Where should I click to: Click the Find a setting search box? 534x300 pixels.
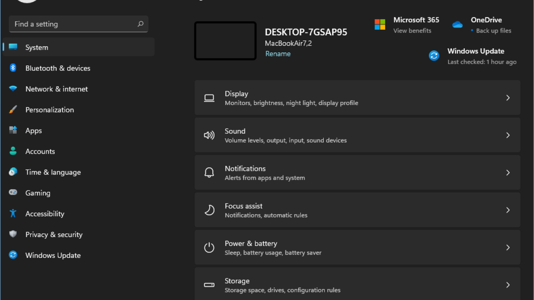[73, 24]
